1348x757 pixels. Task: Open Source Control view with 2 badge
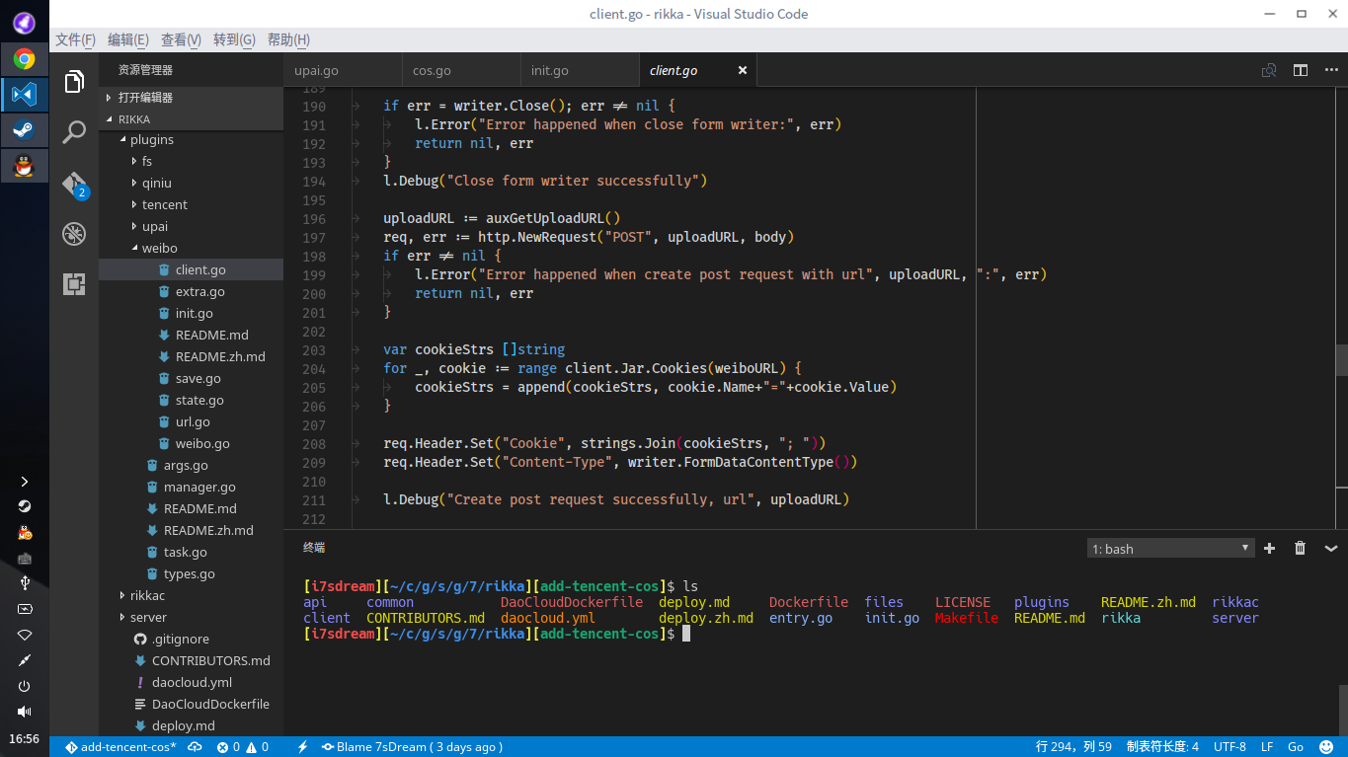pyautogui.click(x=75, y=185)
